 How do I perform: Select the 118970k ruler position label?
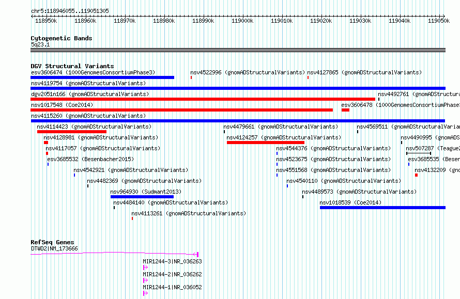(x=125, y=21)
